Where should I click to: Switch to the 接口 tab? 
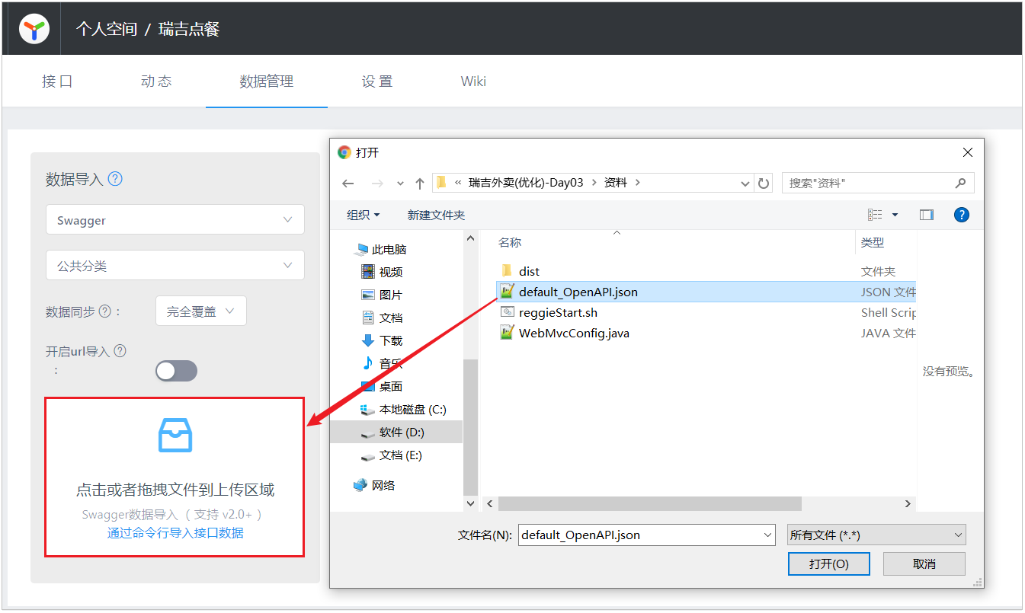pos(57,81)
